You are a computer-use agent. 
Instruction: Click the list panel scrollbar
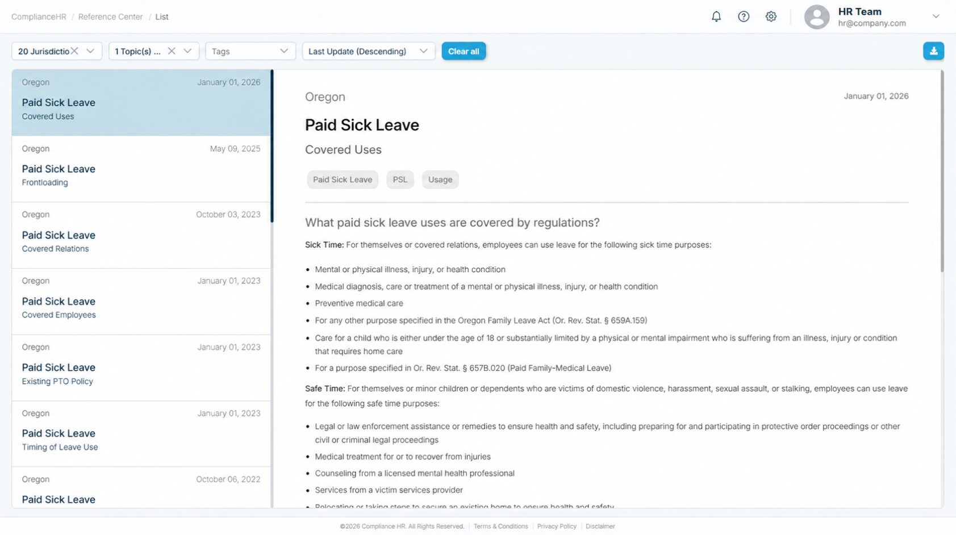pos(272,146)
